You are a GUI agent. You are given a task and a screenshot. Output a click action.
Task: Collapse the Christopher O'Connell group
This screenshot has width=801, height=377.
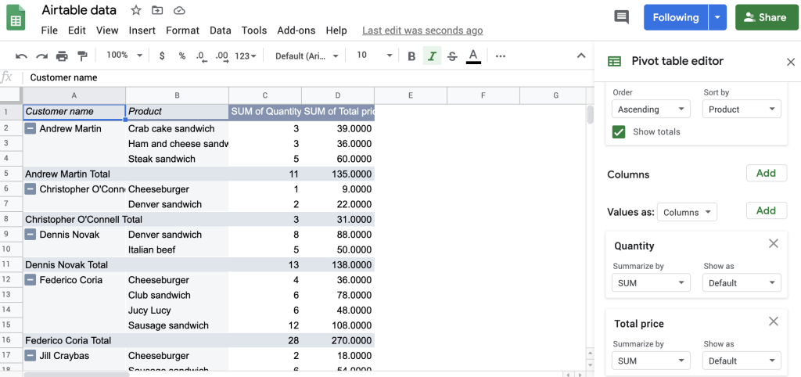[x=31, y=189]
